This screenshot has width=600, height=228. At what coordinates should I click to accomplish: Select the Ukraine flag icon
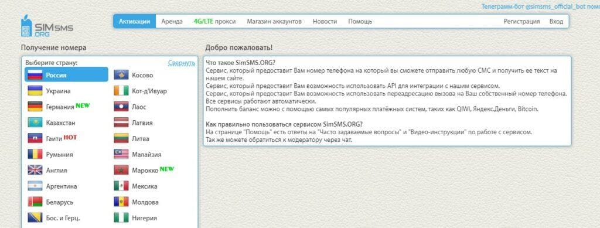coord(35,91)
